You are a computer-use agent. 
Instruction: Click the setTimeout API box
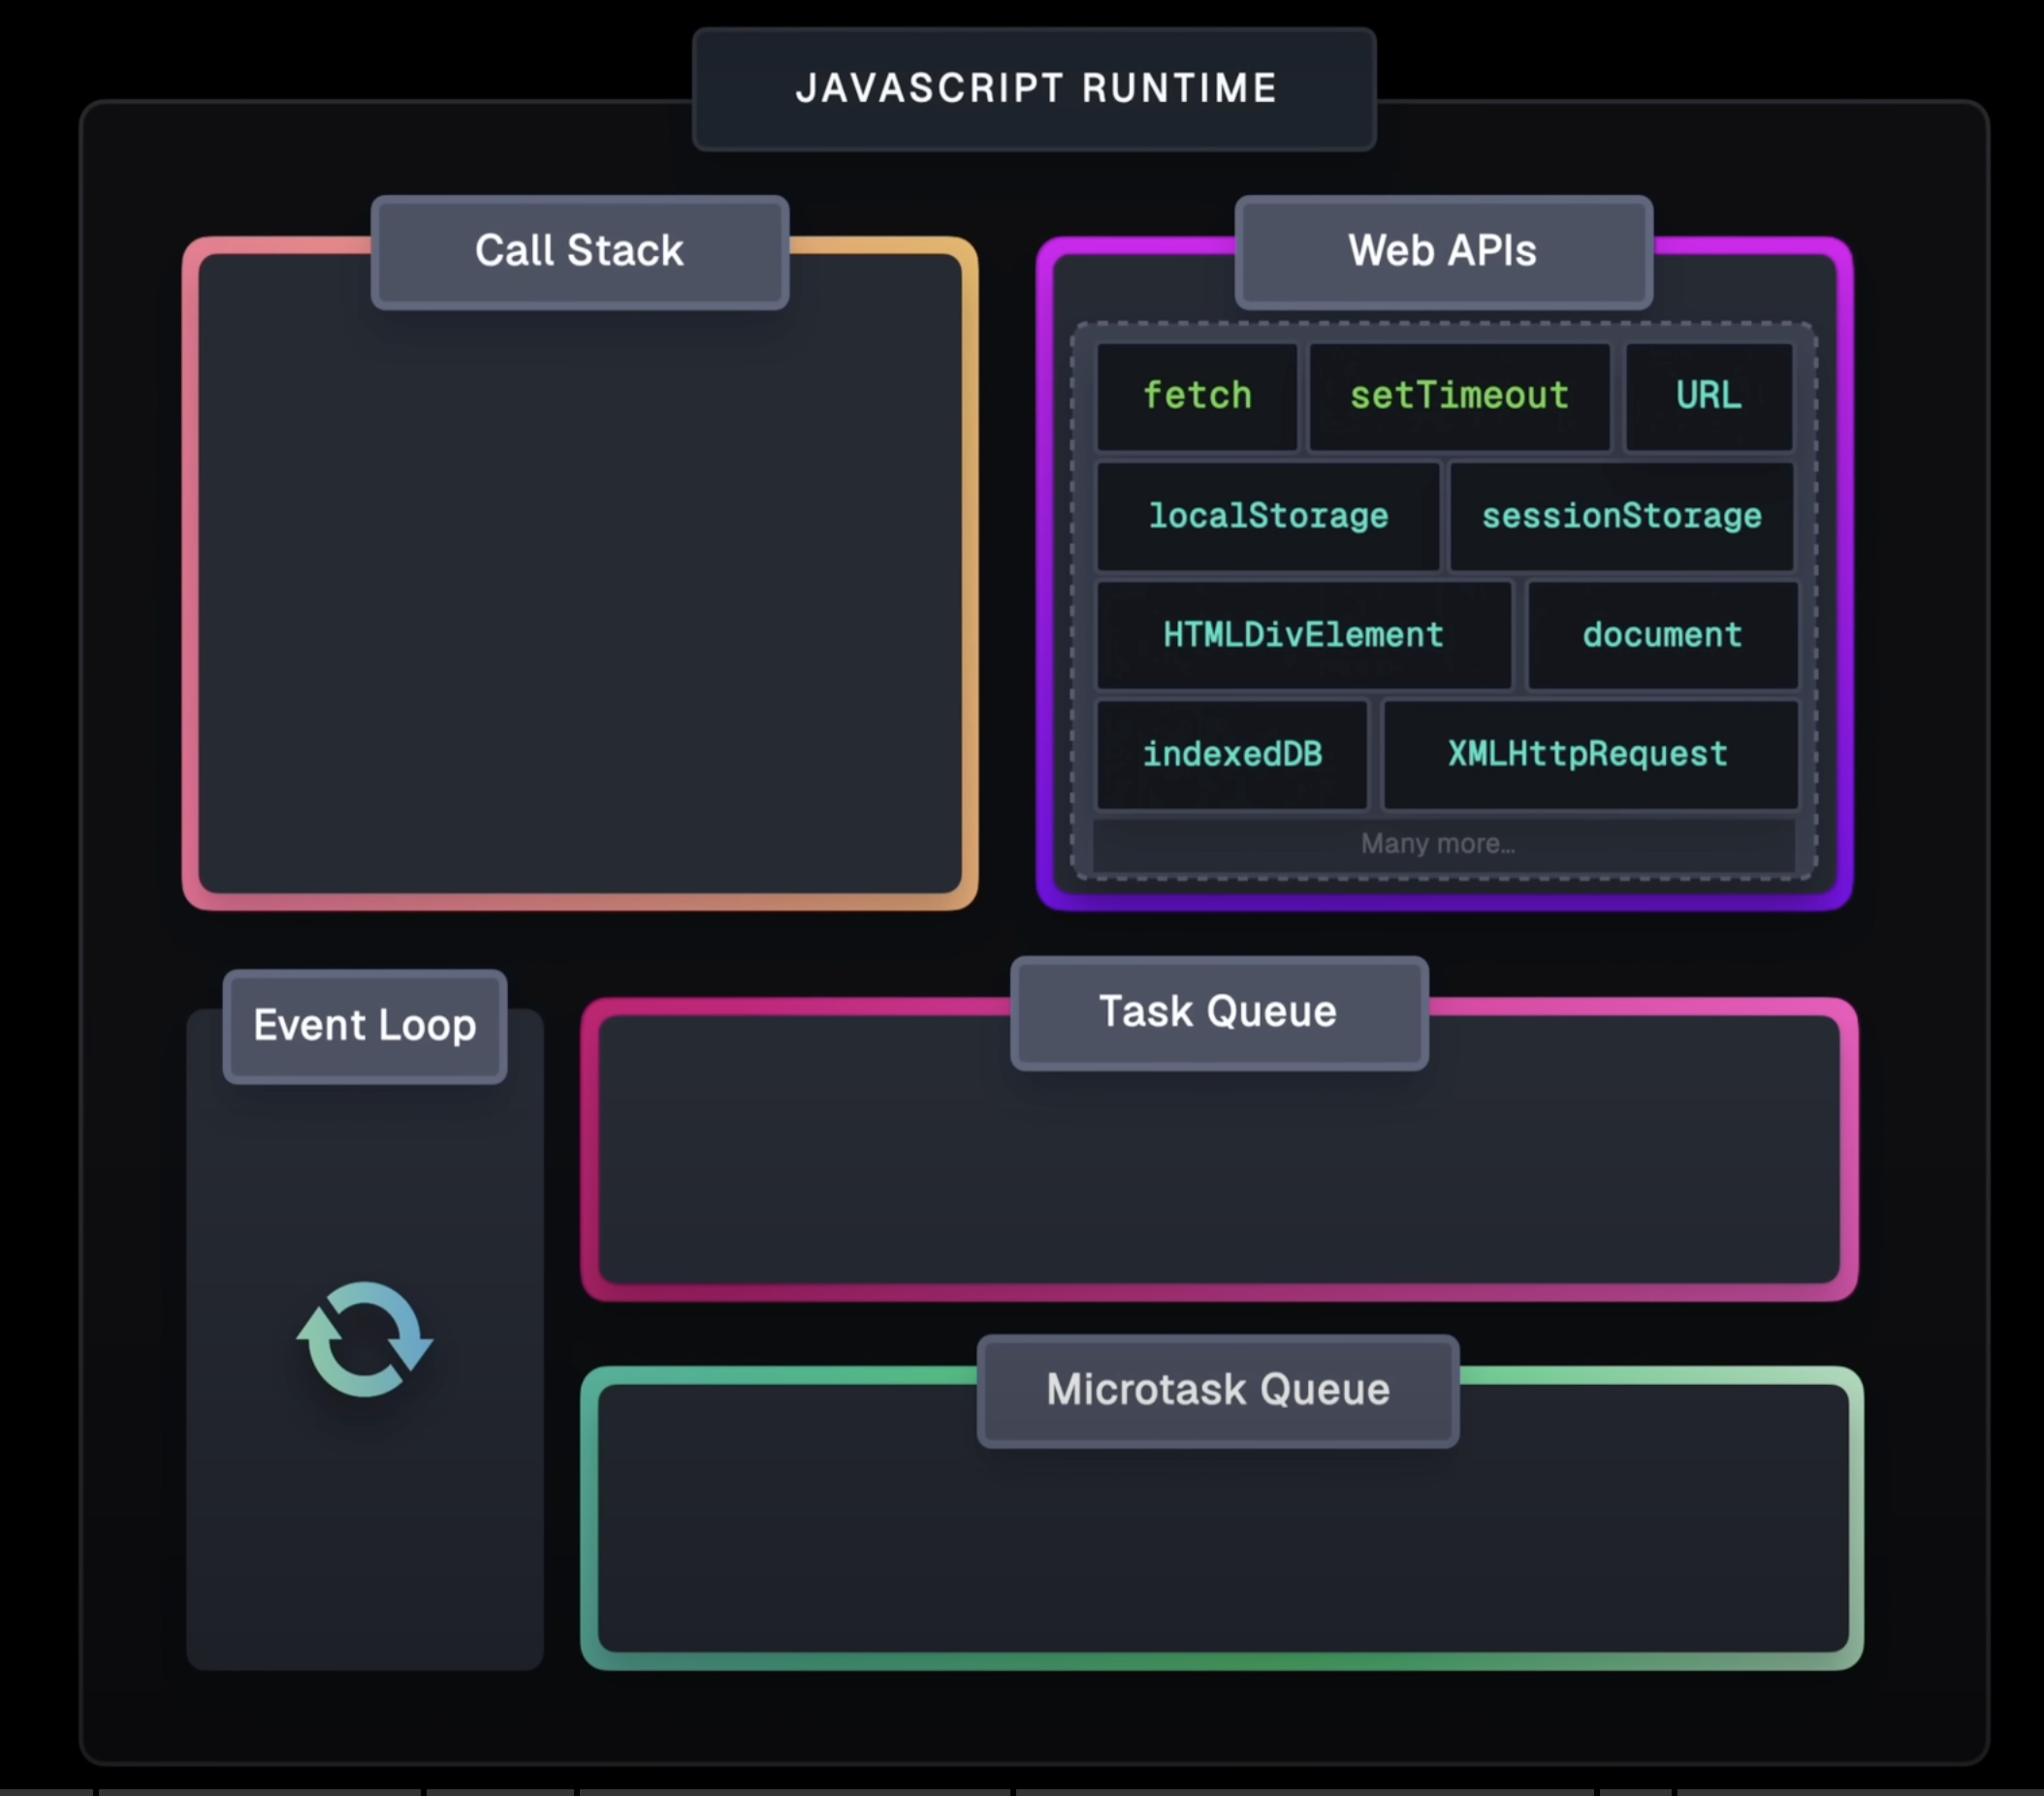pyautogui.click(x=1459, y=396)
